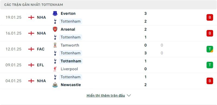Click the green T badge for the Tamworth match

(210, 49)
